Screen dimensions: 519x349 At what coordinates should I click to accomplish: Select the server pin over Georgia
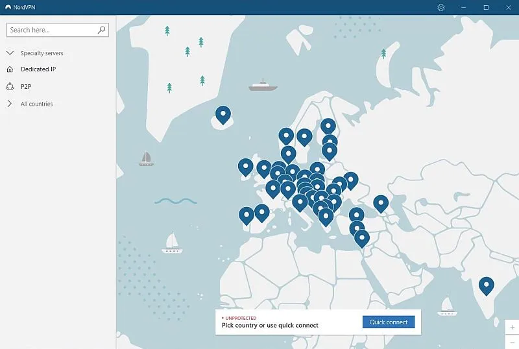pyautogui.click(x=381, y=204)
